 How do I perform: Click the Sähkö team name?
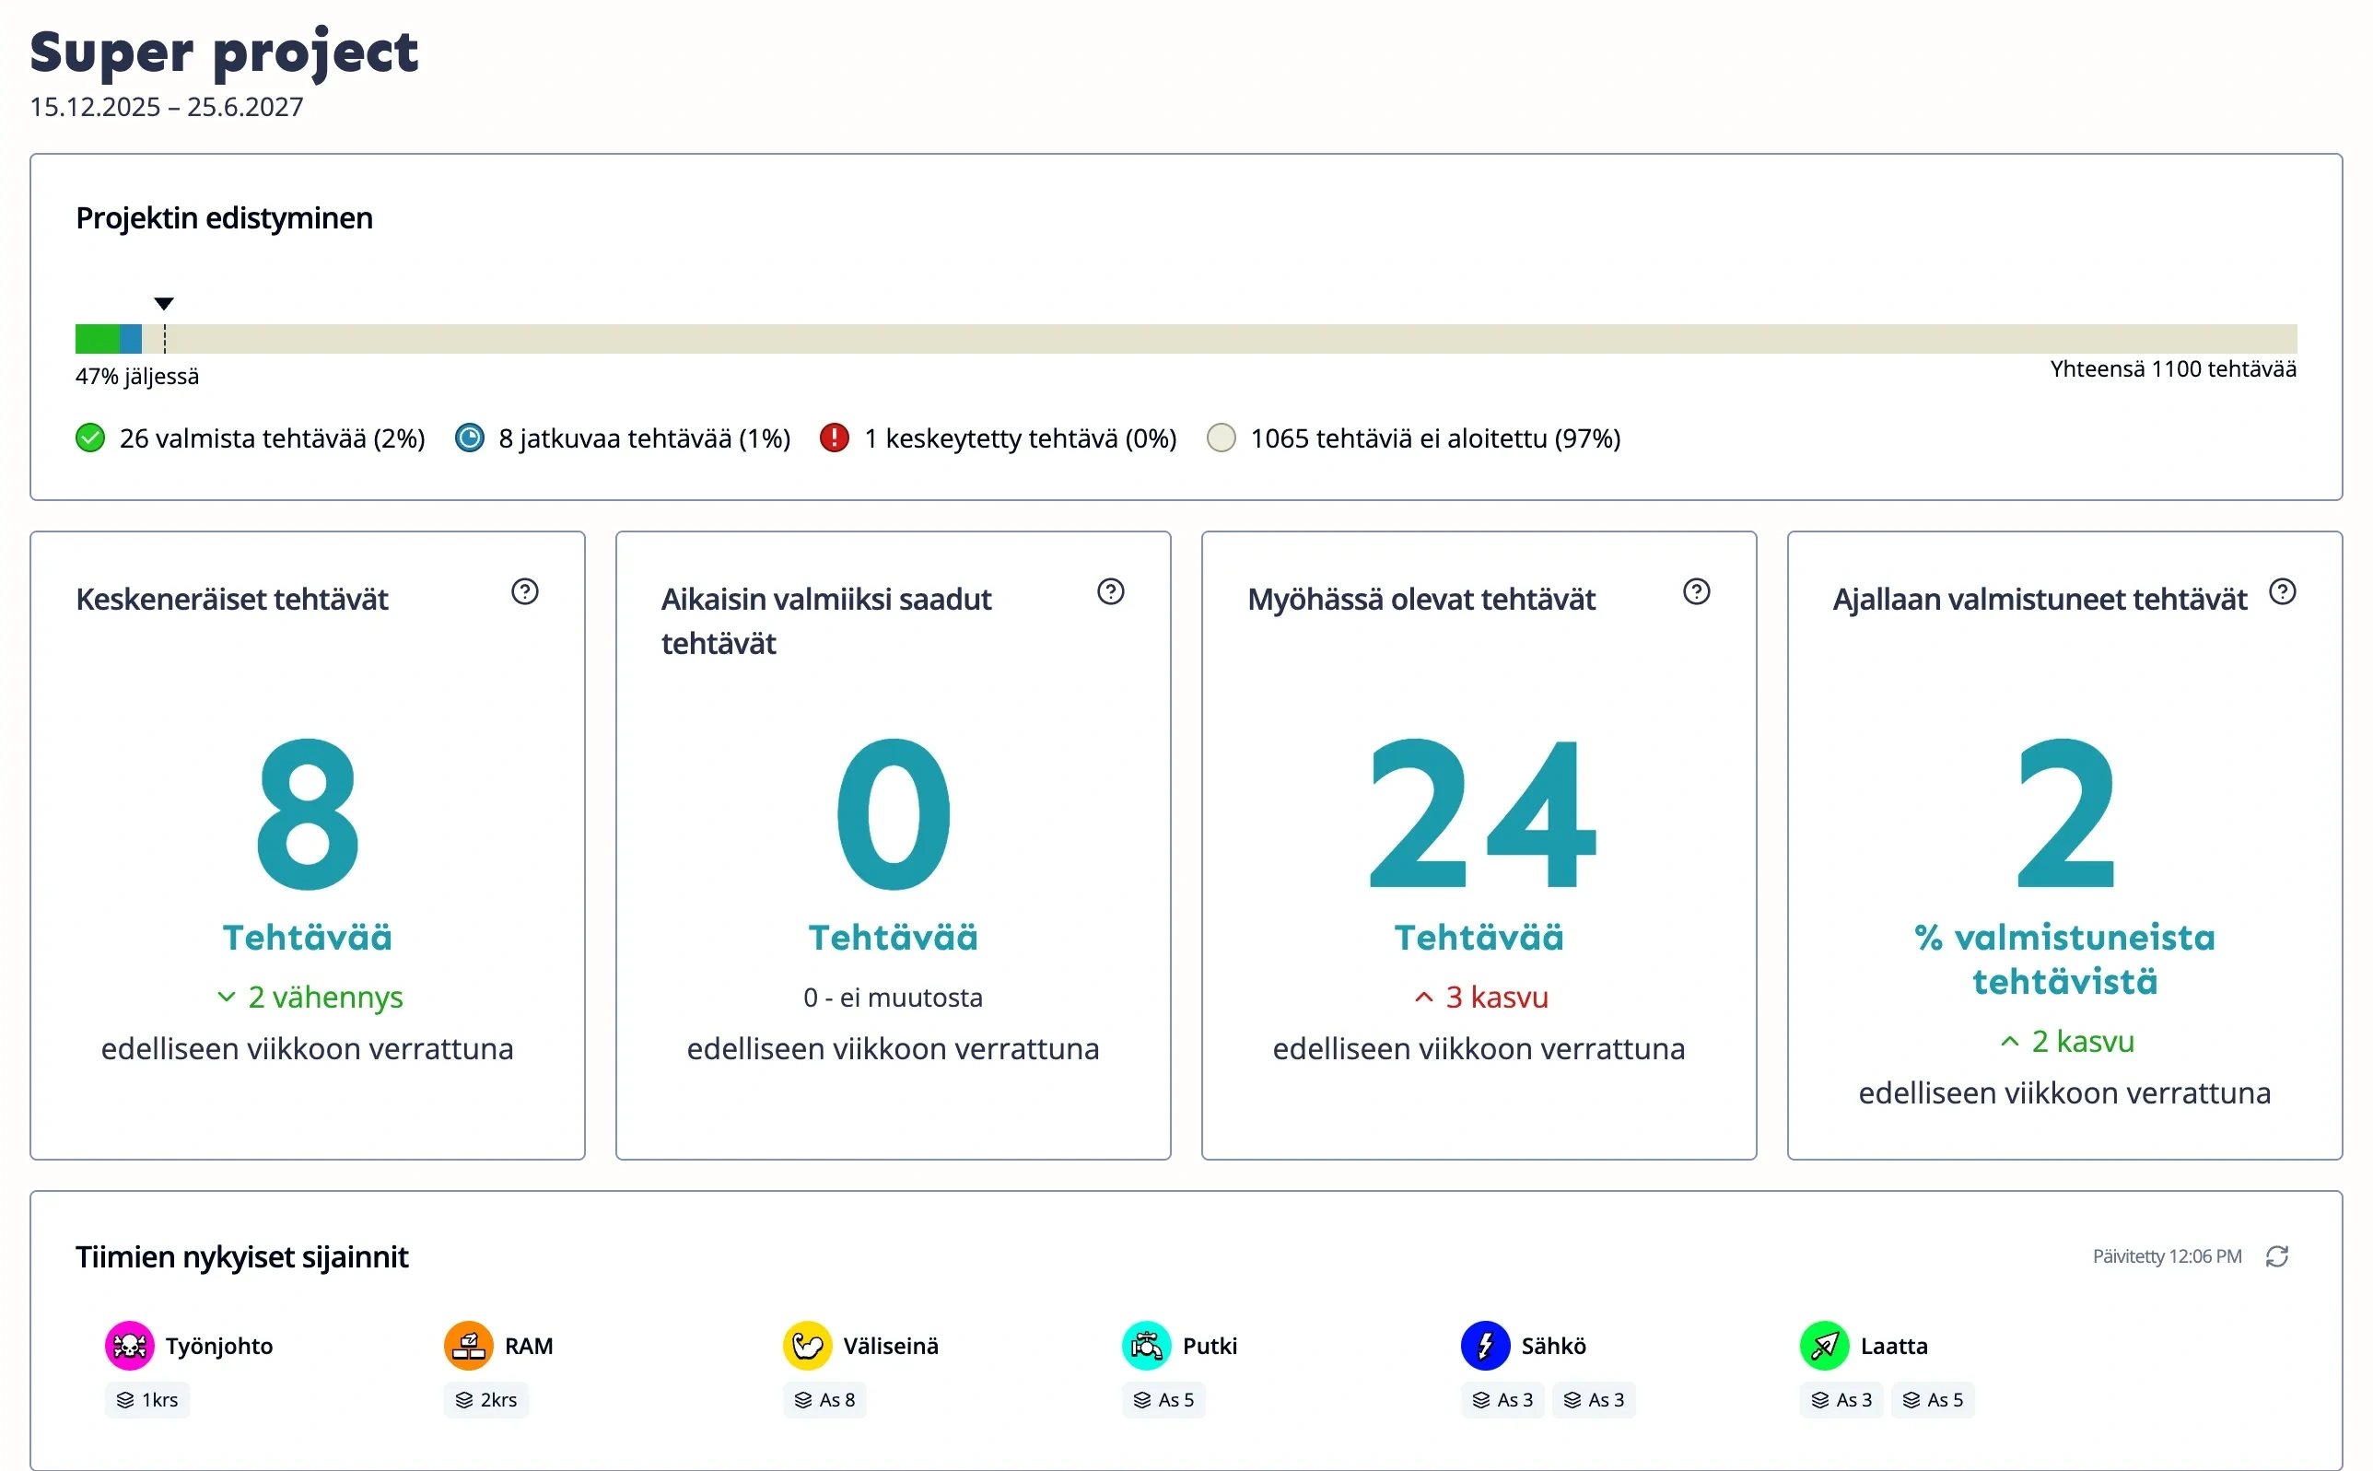(1553, 1346)
